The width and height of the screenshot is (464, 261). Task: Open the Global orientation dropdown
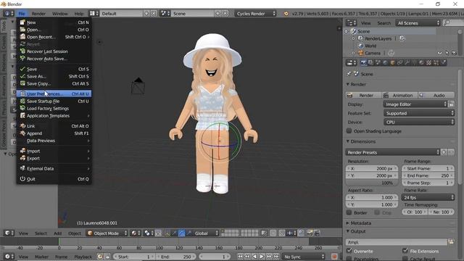tap(206, 233)
